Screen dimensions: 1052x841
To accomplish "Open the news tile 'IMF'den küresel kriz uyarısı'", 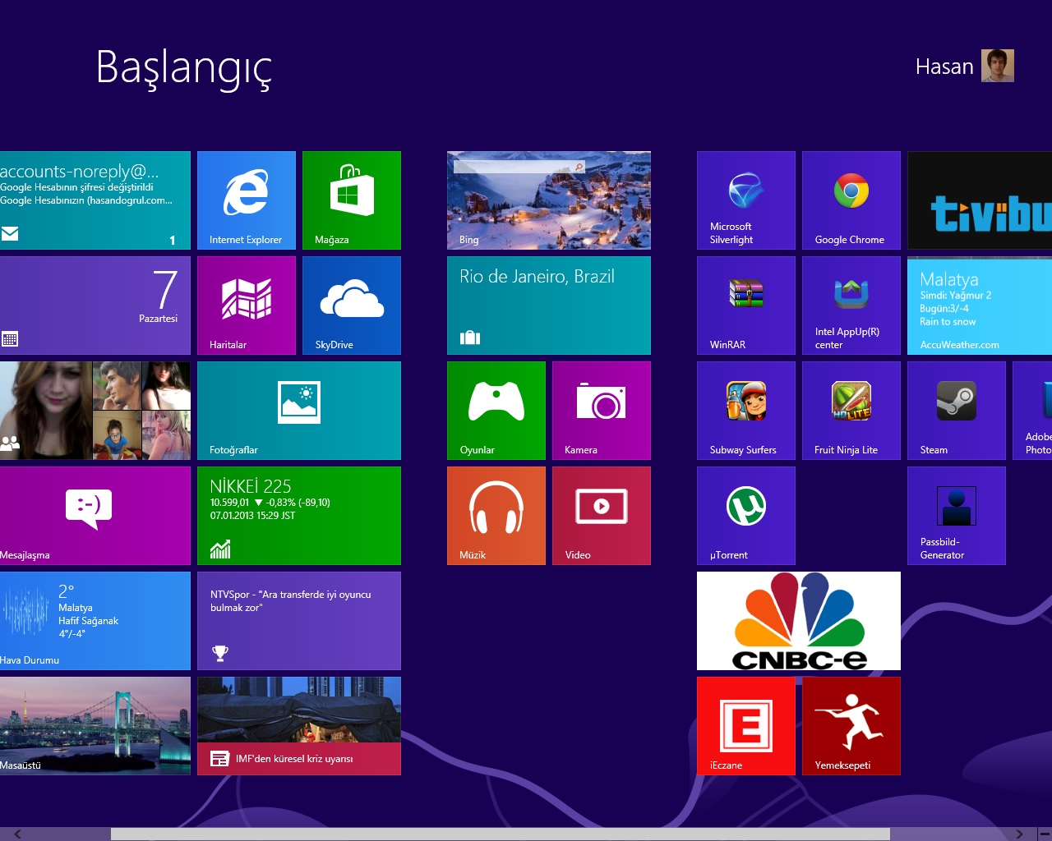I will tap(299, 726).
